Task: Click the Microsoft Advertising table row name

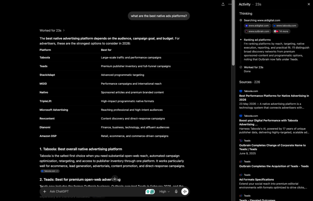Action: click(54, 110)
